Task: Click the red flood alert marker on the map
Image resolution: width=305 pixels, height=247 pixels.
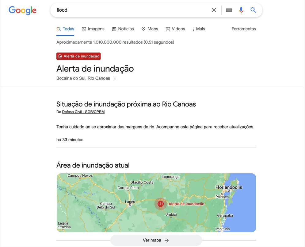Action: click(161, 204)
